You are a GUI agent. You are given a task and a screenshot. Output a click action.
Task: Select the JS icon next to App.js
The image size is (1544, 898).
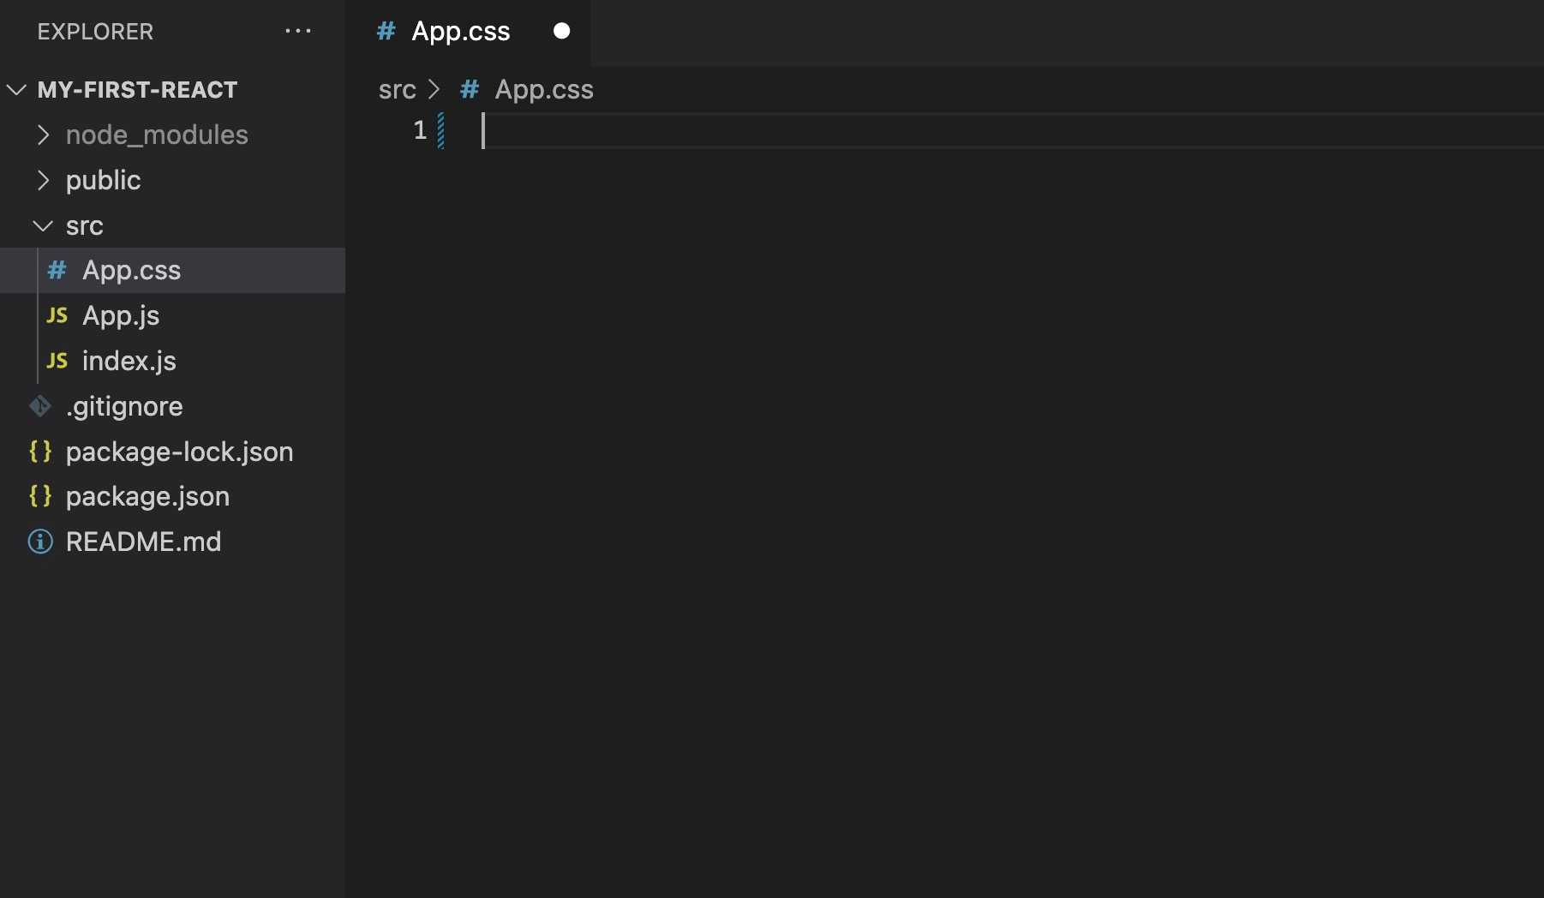point(57,316)
